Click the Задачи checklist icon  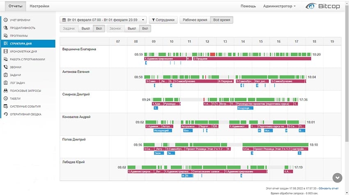pos(6,75)
